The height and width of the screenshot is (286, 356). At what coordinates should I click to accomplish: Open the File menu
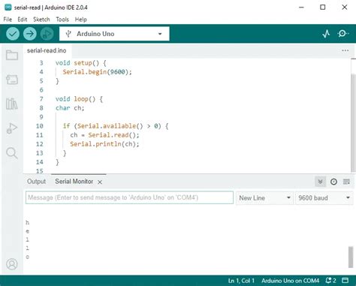[x=8, y=20]
